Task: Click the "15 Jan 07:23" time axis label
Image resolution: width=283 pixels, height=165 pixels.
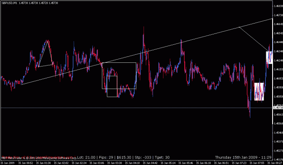Action: (239, 163)
